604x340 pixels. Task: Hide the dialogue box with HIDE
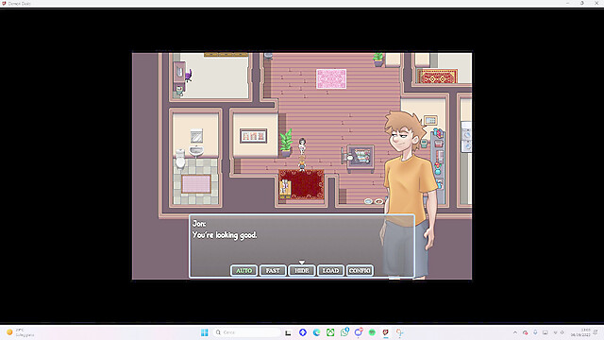[x=302, y=271]
